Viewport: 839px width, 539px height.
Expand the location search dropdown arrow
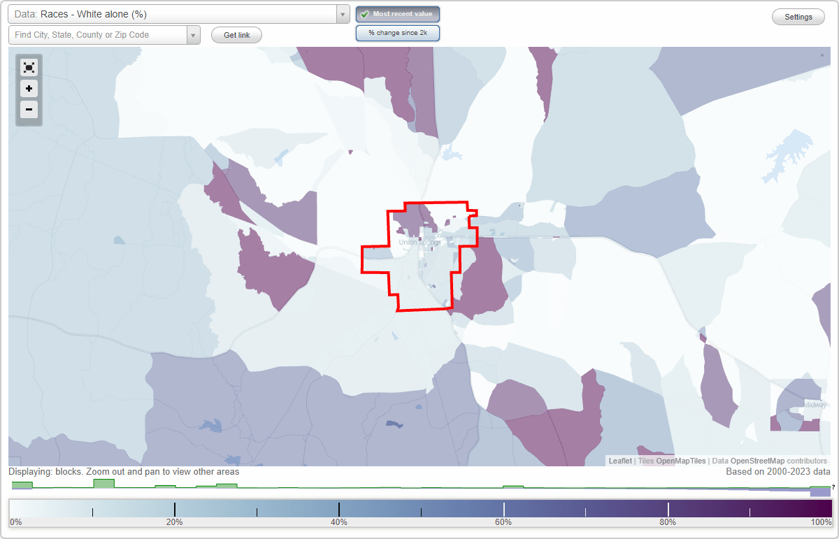tap(194, 34)
